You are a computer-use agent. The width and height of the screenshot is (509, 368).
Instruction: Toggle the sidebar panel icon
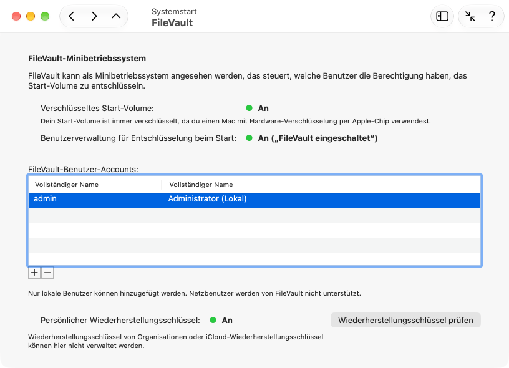(442, 16)
